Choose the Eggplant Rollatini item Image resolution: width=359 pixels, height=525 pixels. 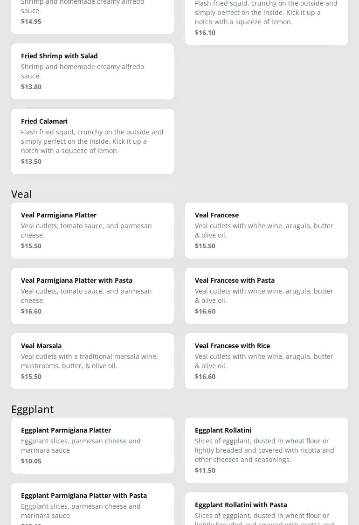[x=266, y=450]
